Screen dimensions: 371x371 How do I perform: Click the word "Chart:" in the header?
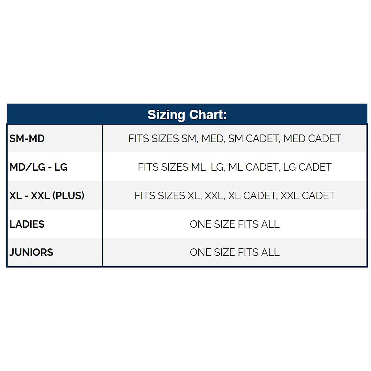[x=208, y=115]
